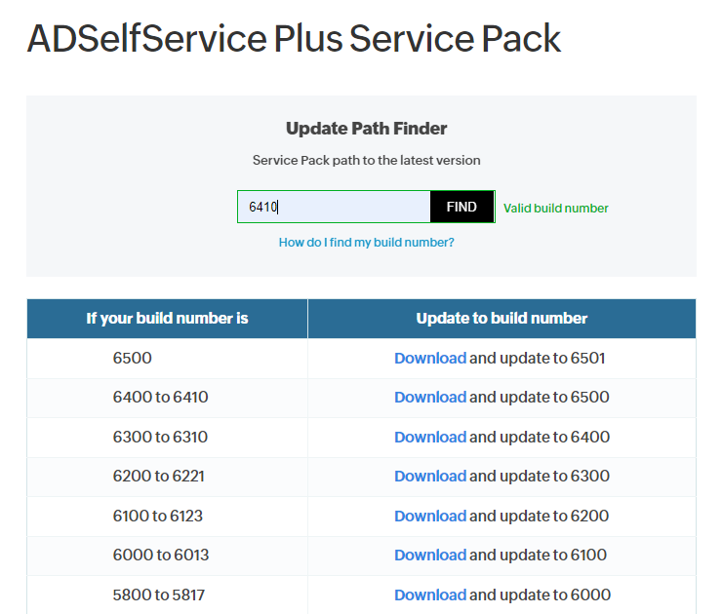The image size is (722, 614).
Task: Click the '5800 to 5817' build range cell
Action: pyautogui.click(x=159, y=595)
